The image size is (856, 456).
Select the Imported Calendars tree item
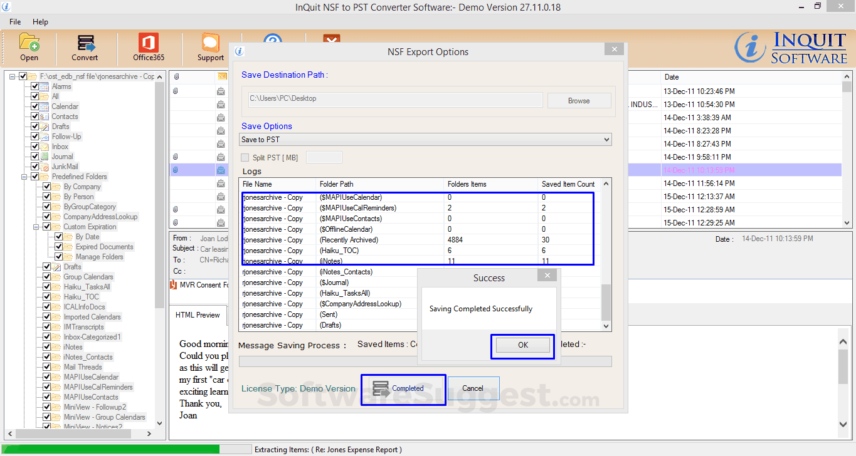(92, 317)
